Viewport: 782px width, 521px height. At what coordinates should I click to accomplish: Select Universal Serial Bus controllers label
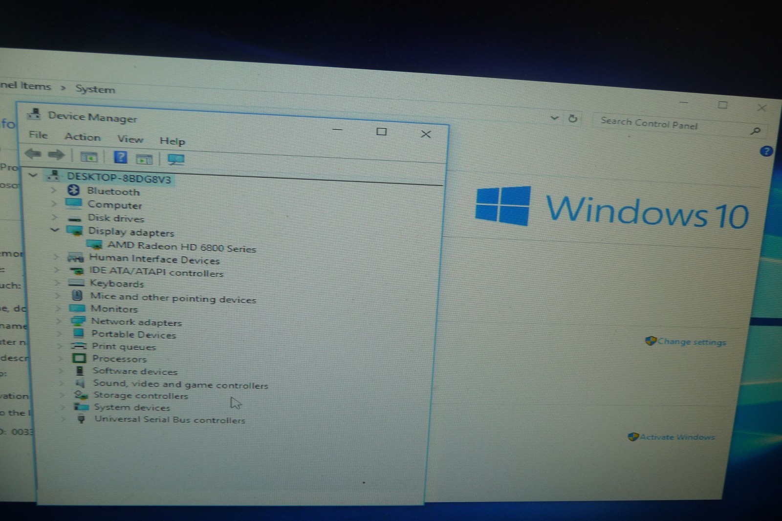point(170,419)
